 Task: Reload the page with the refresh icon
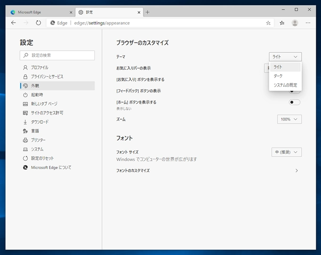[38, 23]
